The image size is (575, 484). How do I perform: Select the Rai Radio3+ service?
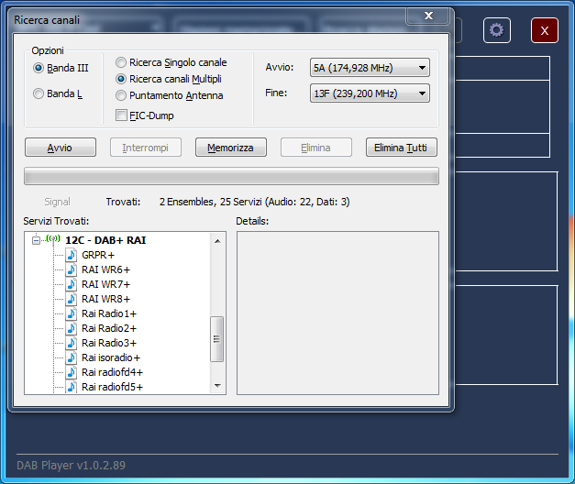click(109, 343)
